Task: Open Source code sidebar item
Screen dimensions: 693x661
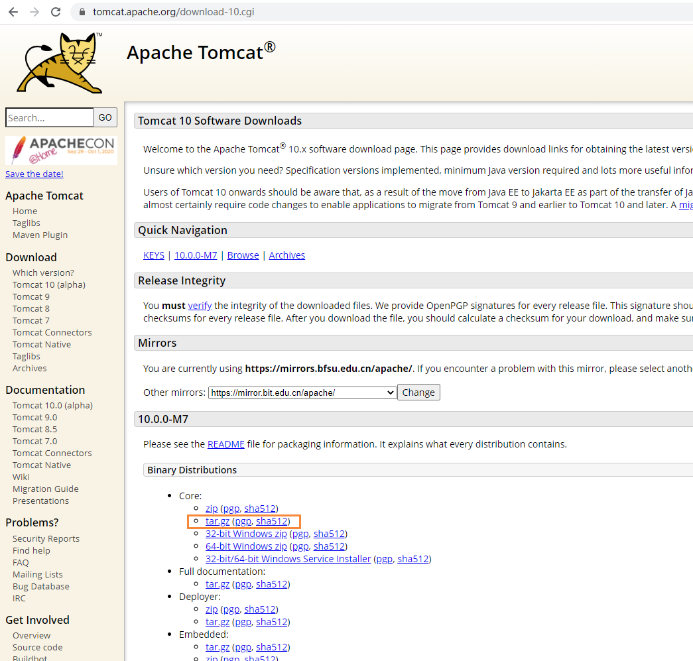Action: 38,647
